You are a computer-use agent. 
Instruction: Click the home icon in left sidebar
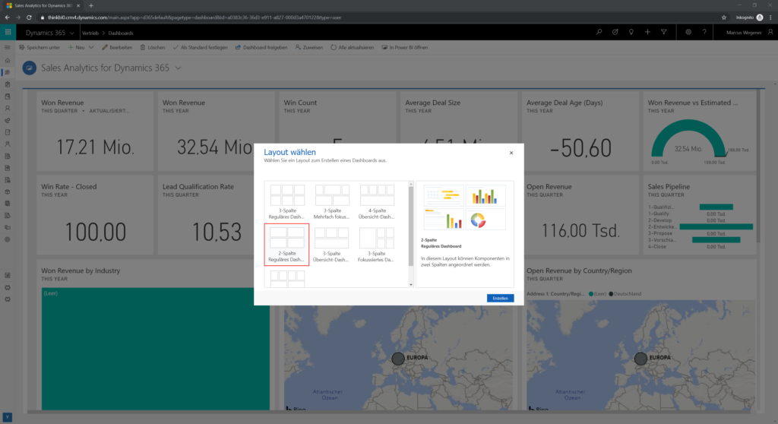click(8, 60)
